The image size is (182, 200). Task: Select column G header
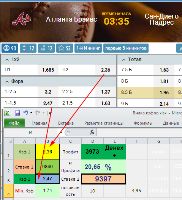159,141
